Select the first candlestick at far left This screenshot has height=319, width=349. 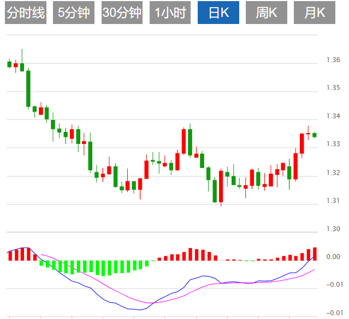point(9,64)
